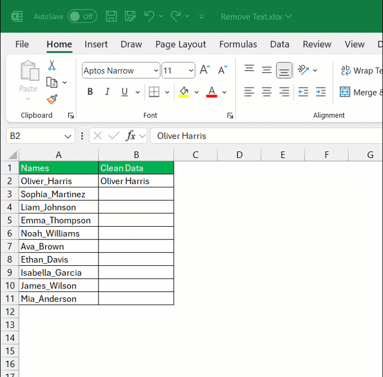Image resolution: width=383 pixels, height=377 pixels.
Task: Click the Insert Function fx icon
Action: pyautogui.click(x=131, y=135)
